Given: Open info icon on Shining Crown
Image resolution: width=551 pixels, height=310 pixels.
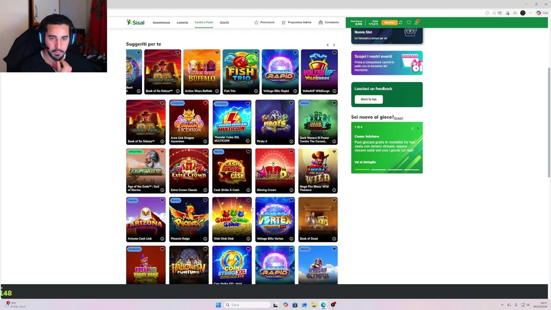Looking at the screenshot, I should click(291, 190).
